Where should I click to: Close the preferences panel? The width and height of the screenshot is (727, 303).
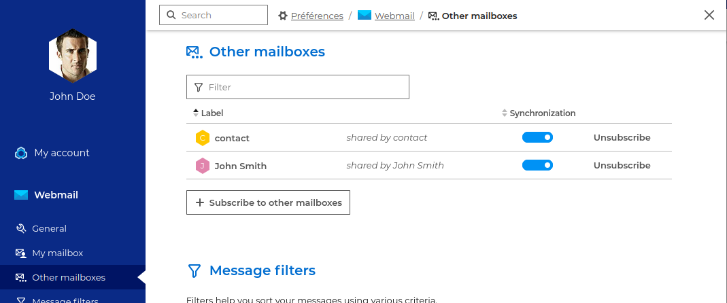[x=709, y=15]
